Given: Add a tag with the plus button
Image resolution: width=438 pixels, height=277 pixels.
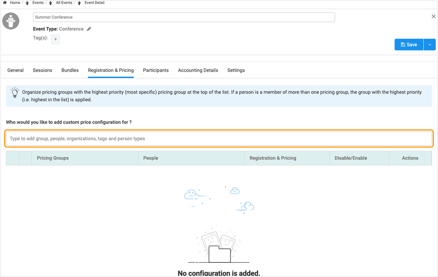Looking at the screenshot, I should 55,39.
